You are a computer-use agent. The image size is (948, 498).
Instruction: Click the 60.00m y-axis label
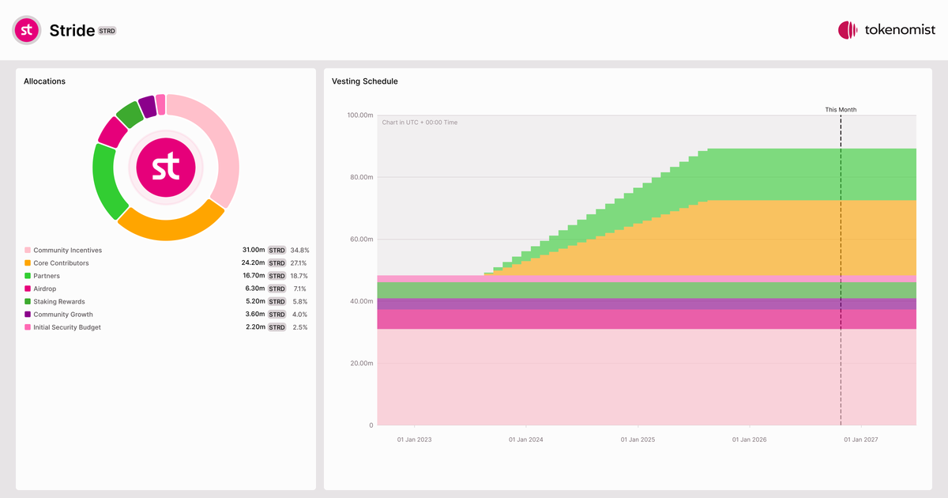pos(361,239)
